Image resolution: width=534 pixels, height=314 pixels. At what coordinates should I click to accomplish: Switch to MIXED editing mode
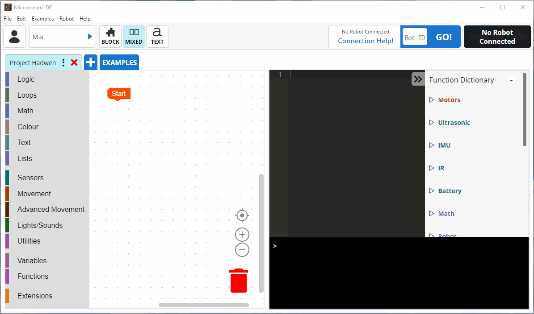(134, 37)
